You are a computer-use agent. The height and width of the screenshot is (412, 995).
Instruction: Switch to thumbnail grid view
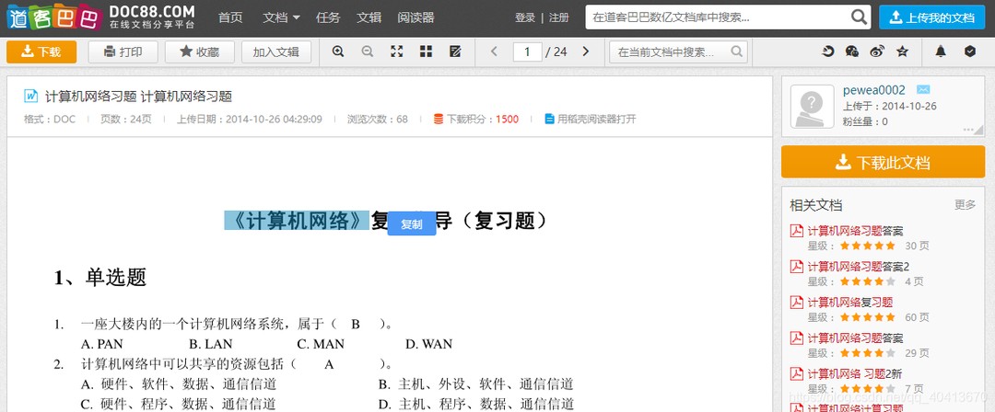click(426, 51)
